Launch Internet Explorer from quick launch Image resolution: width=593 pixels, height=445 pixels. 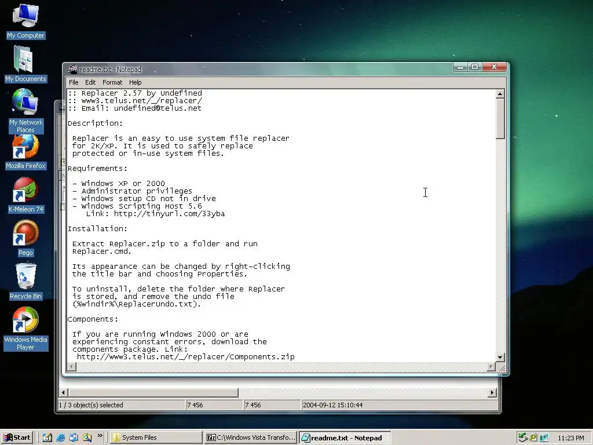(60, 437)
